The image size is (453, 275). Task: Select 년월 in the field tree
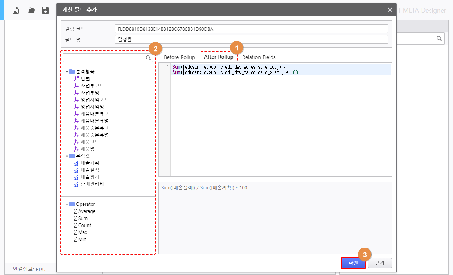(x=85, y=79)
